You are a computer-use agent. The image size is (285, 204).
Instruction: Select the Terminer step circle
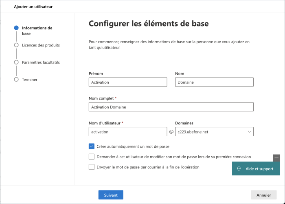(x=16, y=80)
